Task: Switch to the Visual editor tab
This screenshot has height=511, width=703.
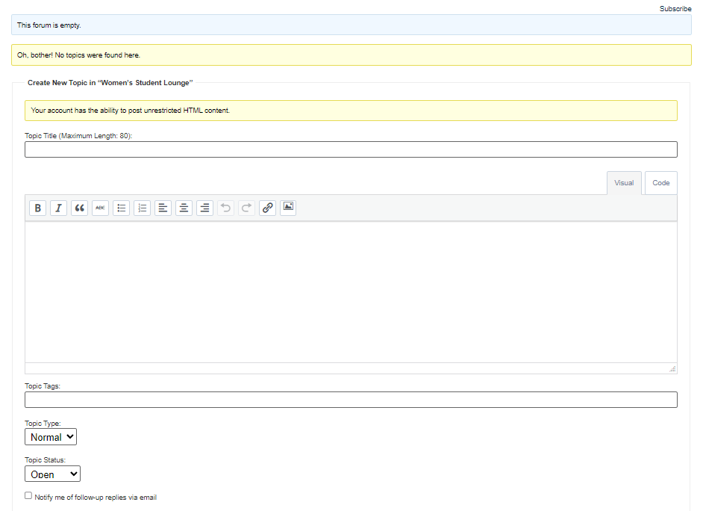Action: click(624, 183)
